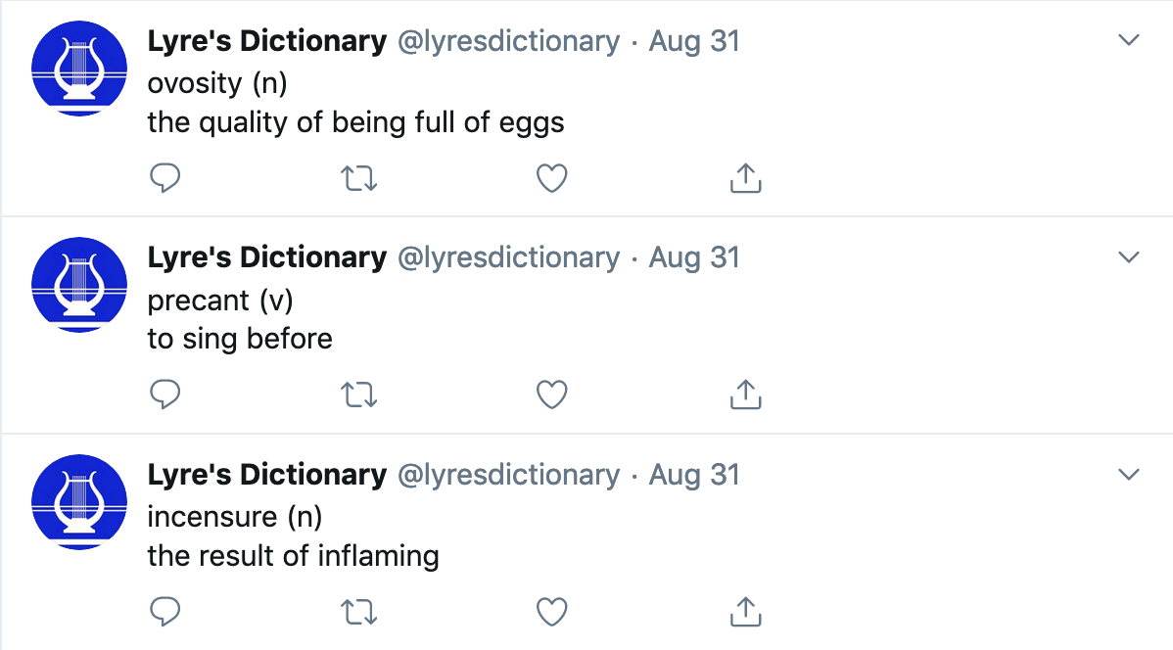Reply to the precant tweet

click(164, 395)
